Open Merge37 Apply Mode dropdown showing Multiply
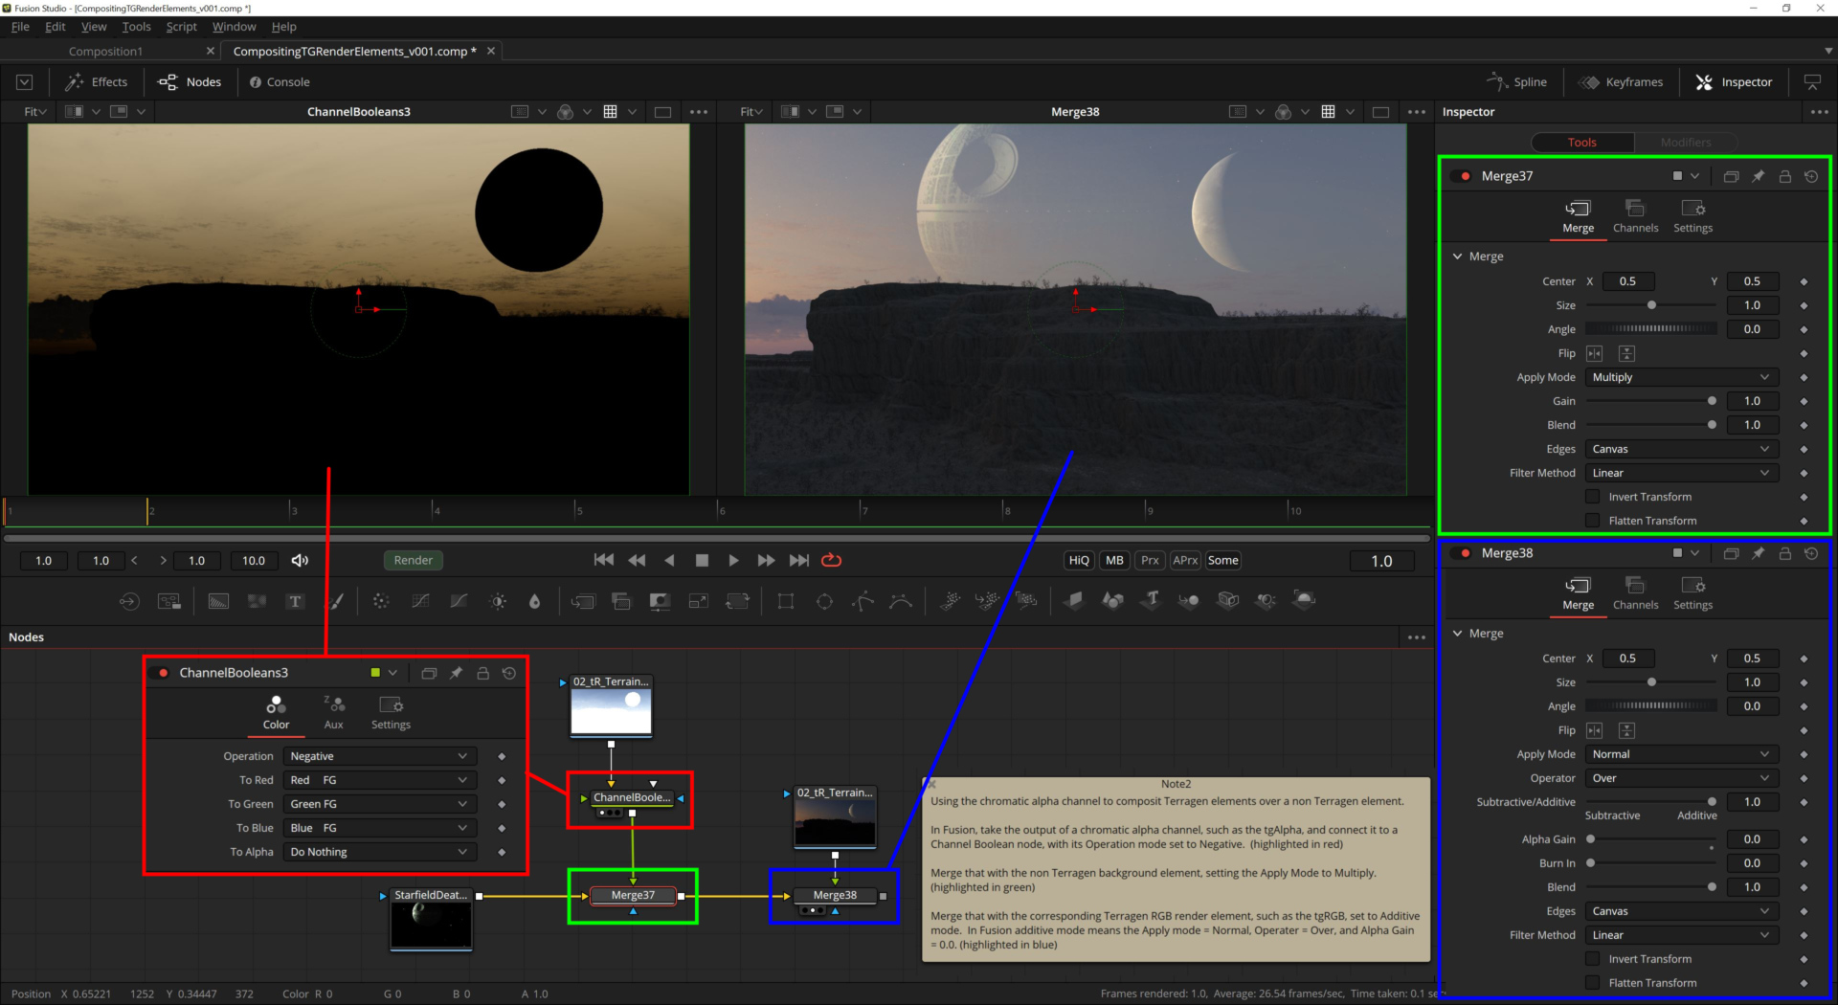Image resolution: width=1838 pixels, height=1005 pixels. coord(1681,377)
